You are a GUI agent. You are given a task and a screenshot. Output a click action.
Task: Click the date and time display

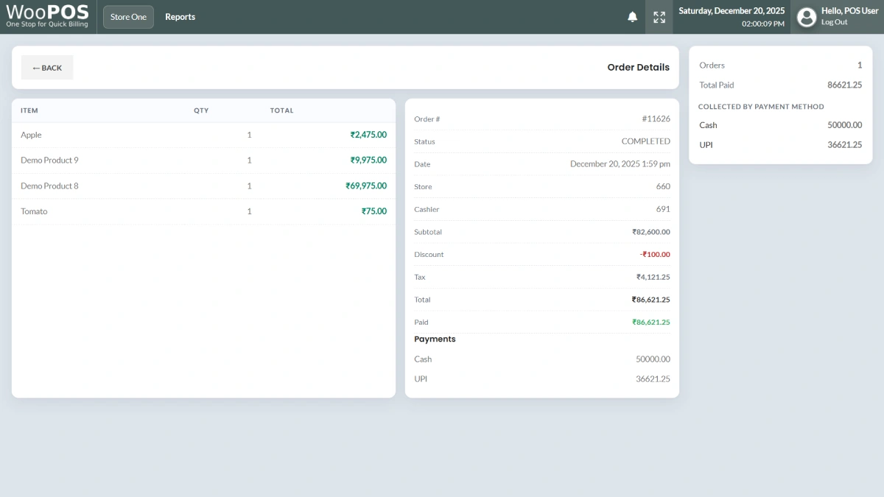click(732, 17)
